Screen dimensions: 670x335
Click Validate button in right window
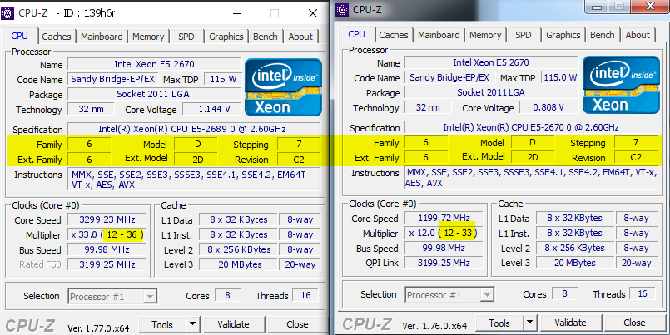tap(570, 323)
